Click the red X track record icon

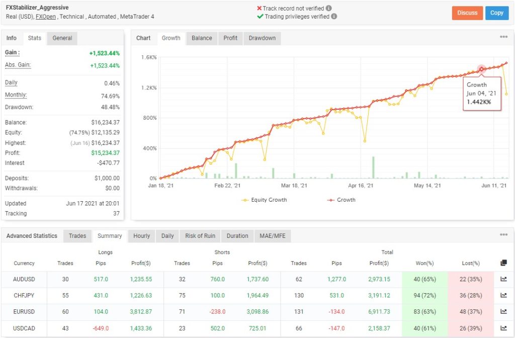click(259, 8)
